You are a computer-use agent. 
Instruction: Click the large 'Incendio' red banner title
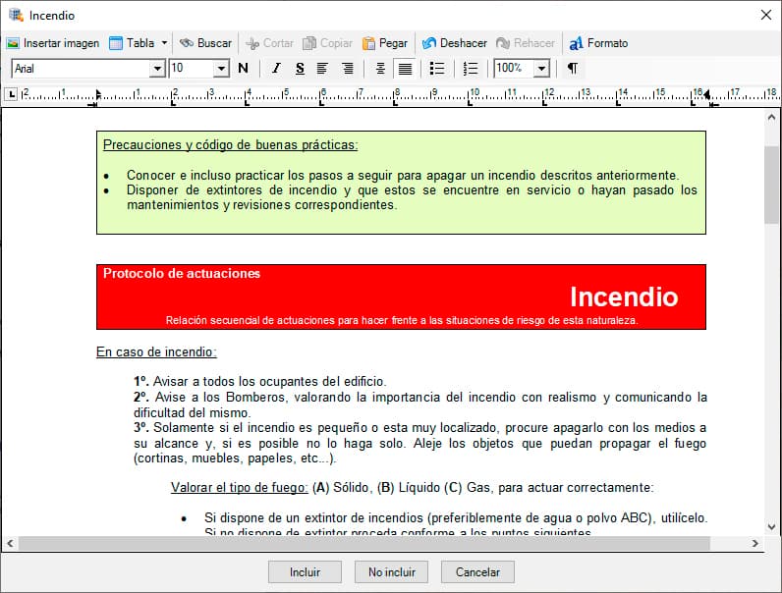[624, 297]
